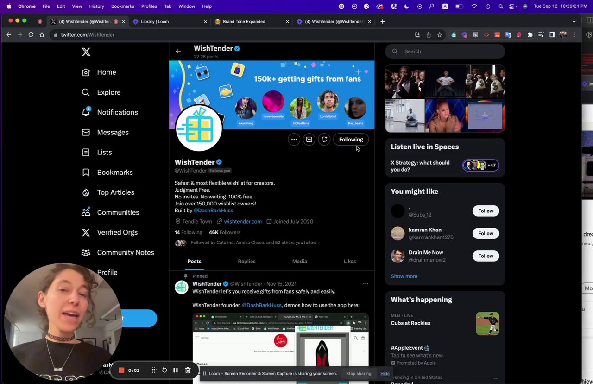Open macOS Spotlight search in the menu bar
The height and width of the screenshot is (384, 593).
click(501, 6)
